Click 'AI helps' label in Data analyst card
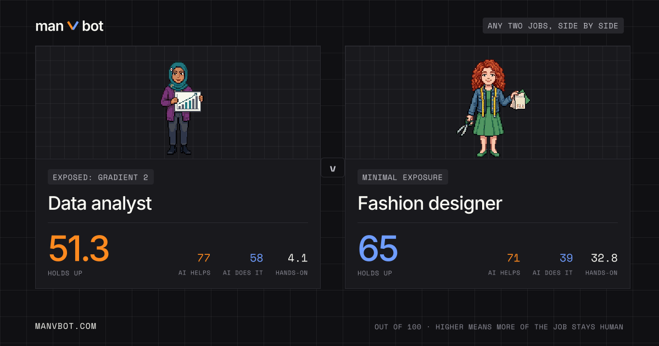This screenshot has height=346, width=659. click(x=194, y=273)
